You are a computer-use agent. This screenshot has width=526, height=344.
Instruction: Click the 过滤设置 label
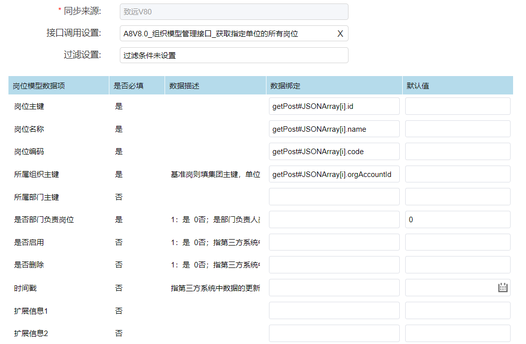point(83,55)
